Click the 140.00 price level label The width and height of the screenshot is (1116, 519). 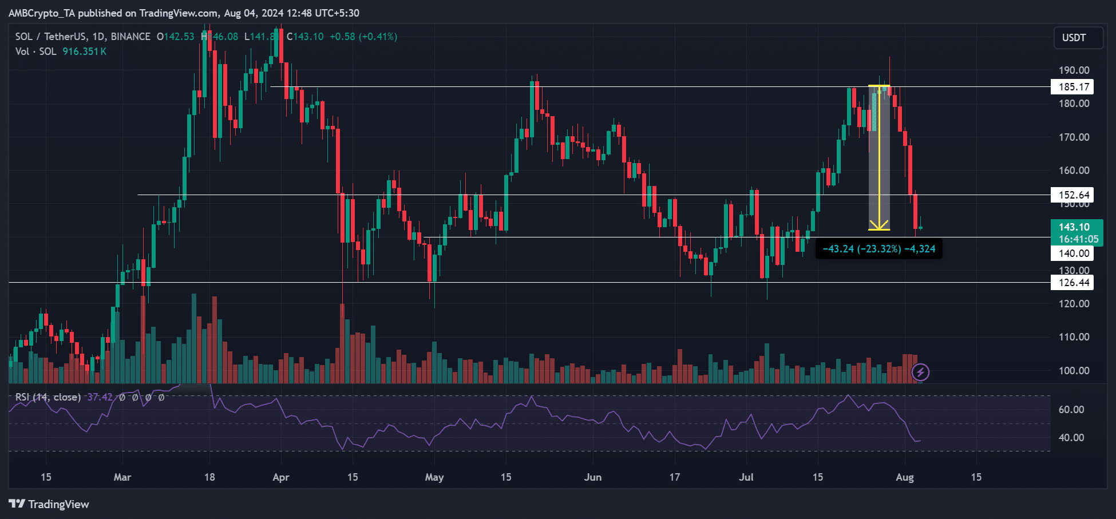click(x=1072, y=253)
